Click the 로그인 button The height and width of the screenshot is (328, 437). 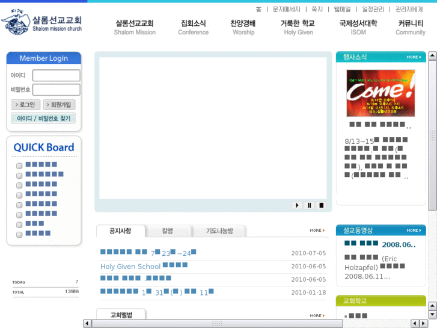(x=26, y=105)
